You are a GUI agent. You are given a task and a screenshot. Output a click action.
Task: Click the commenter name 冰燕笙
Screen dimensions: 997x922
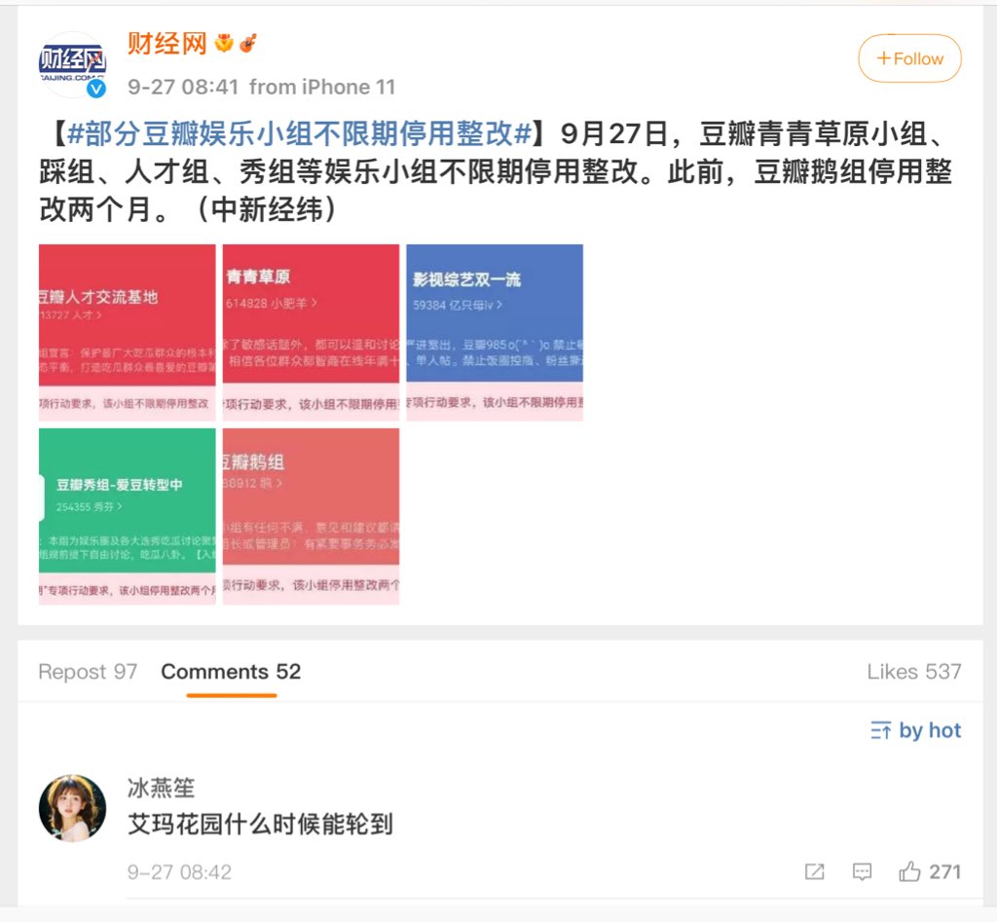[x=161, y=788]
